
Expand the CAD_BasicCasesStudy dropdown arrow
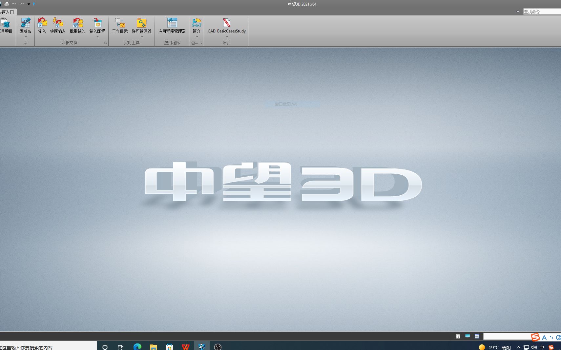point(227,37)
